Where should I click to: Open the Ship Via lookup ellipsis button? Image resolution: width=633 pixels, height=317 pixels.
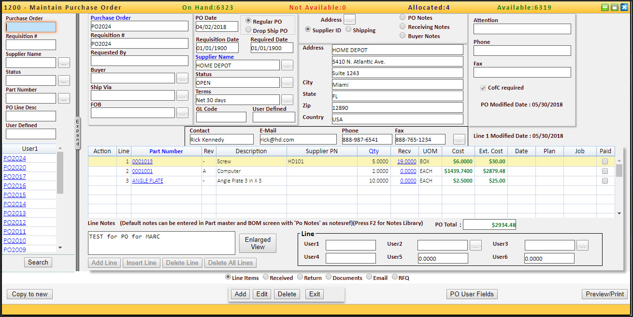point(182,95)
